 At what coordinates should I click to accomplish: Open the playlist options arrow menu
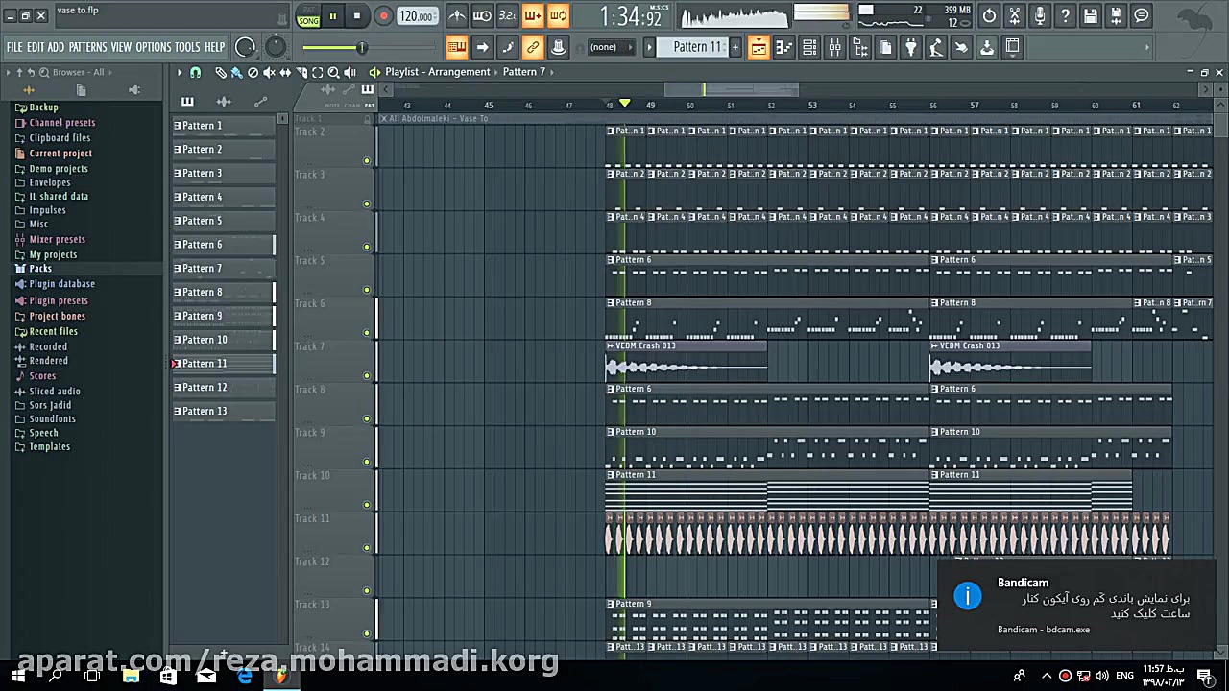180,72
